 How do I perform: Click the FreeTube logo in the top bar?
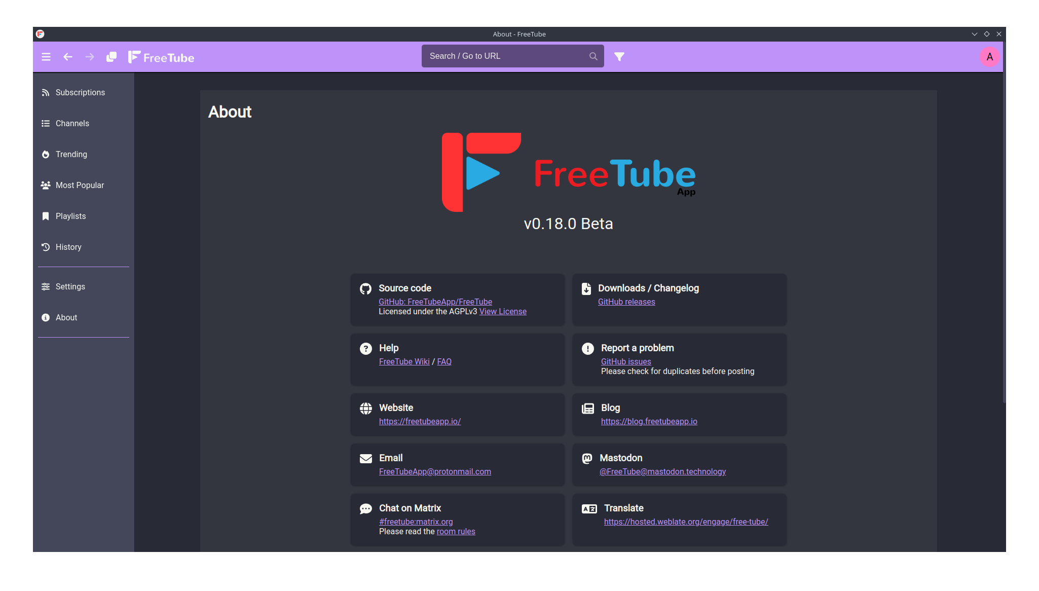[x=161, y=57]
